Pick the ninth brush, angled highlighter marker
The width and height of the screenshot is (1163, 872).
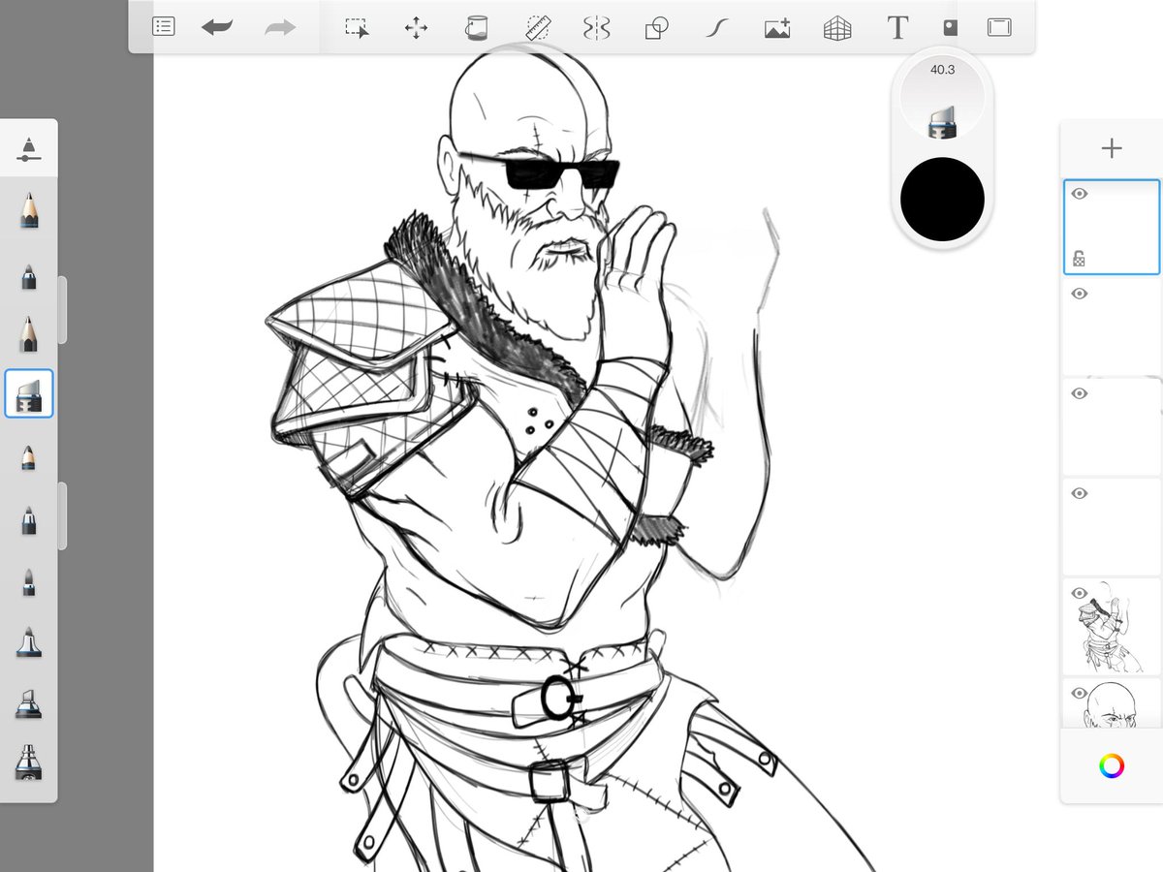[x=29, y=702]
